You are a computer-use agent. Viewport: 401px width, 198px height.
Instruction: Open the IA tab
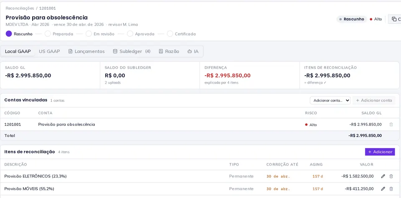click(193, 51)
